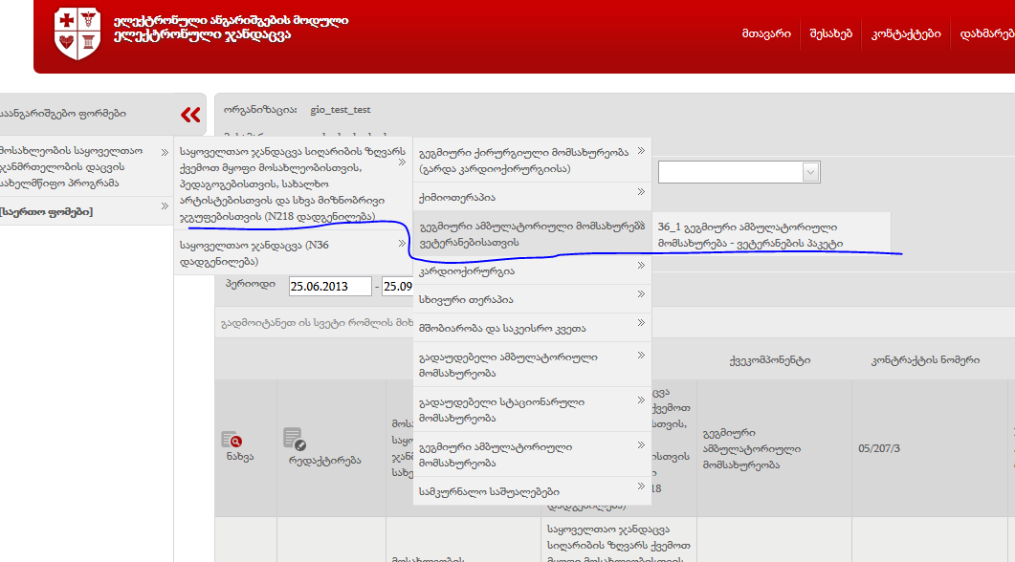The height and width of the screenshot is (562, 1015).
Task: Click the start date field 25.06.2013
Action: coord(330,286)
